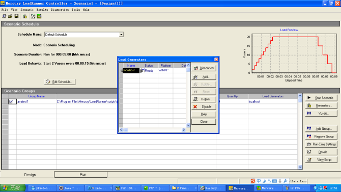
Task: Click the generators list scroll-right arrow
Action: [x=184, y=130]
